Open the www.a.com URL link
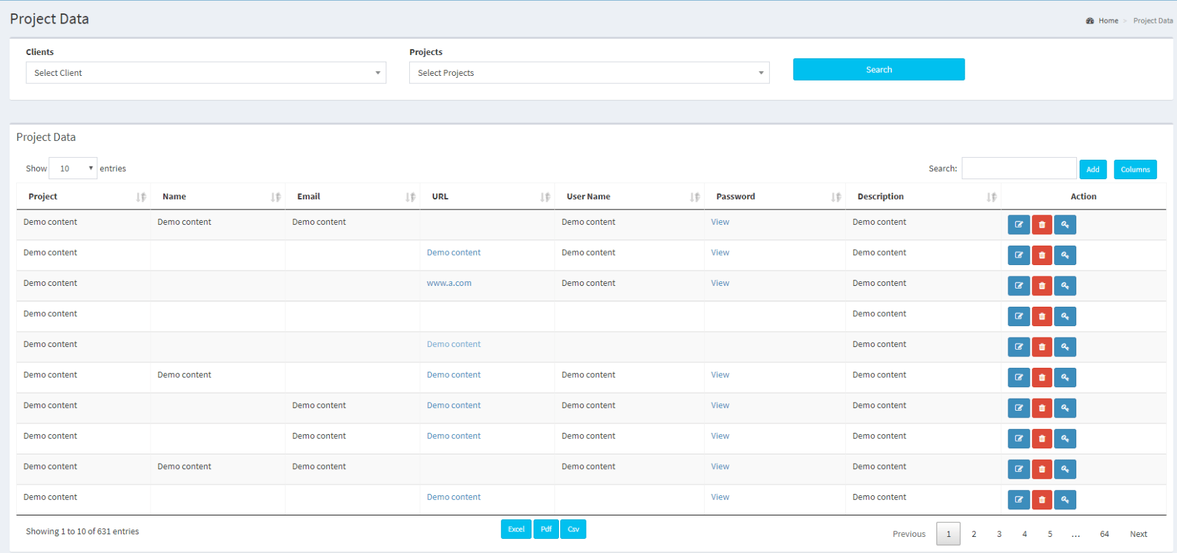 [449, 283]
